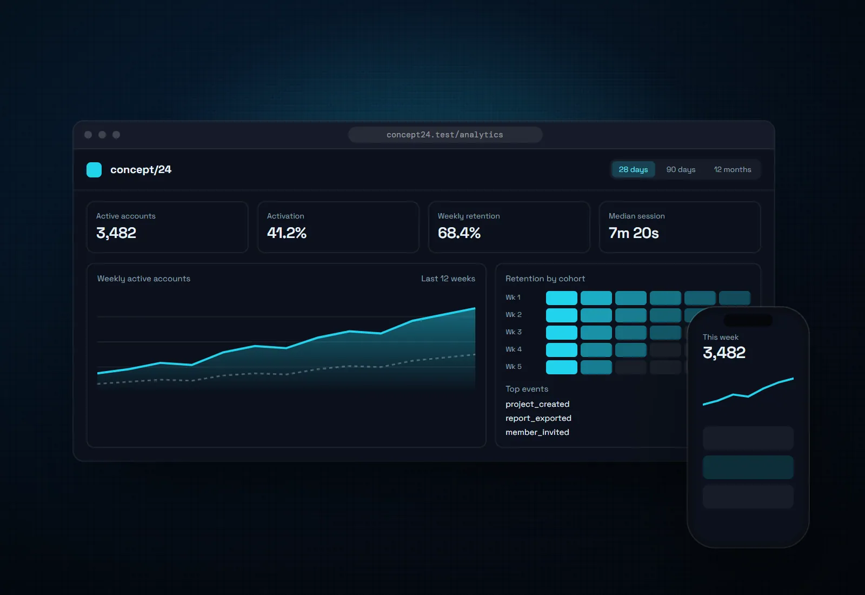Click the Last 12 weeks label
865x595 pixels.
[x=448, y=279]
